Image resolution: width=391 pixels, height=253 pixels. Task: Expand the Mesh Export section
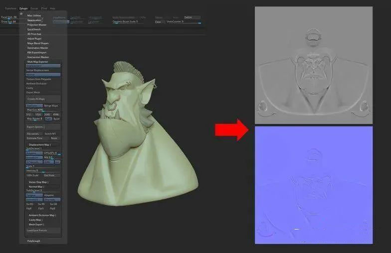[36, 224]
